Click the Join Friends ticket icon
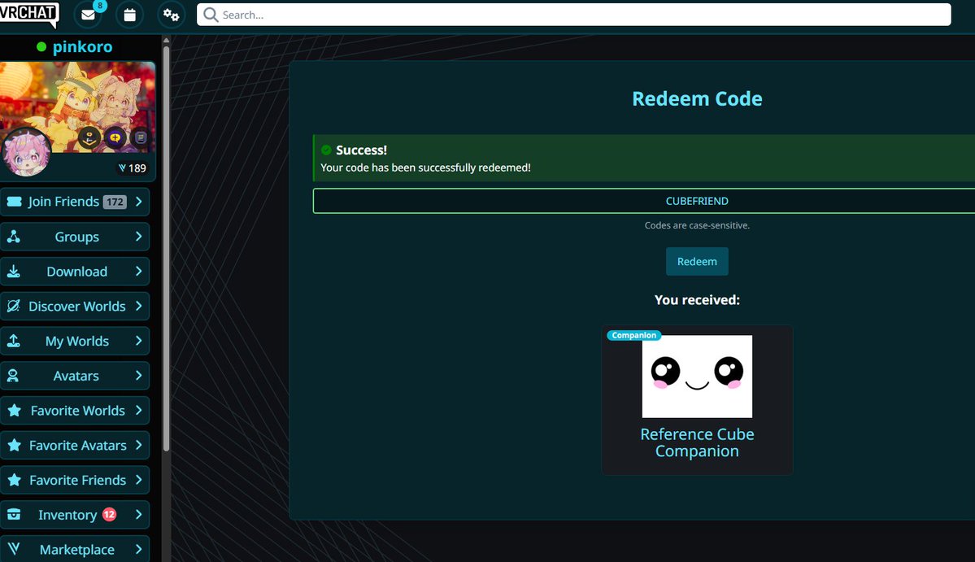The width and height of the screenshot is (975, 562). click(x=15, y=202)
